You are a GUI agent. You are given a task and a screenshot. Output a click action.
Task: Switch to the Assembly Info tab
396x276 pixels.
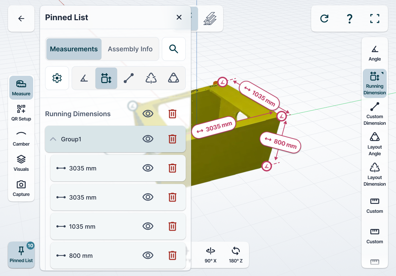click(x=130, y=49)
